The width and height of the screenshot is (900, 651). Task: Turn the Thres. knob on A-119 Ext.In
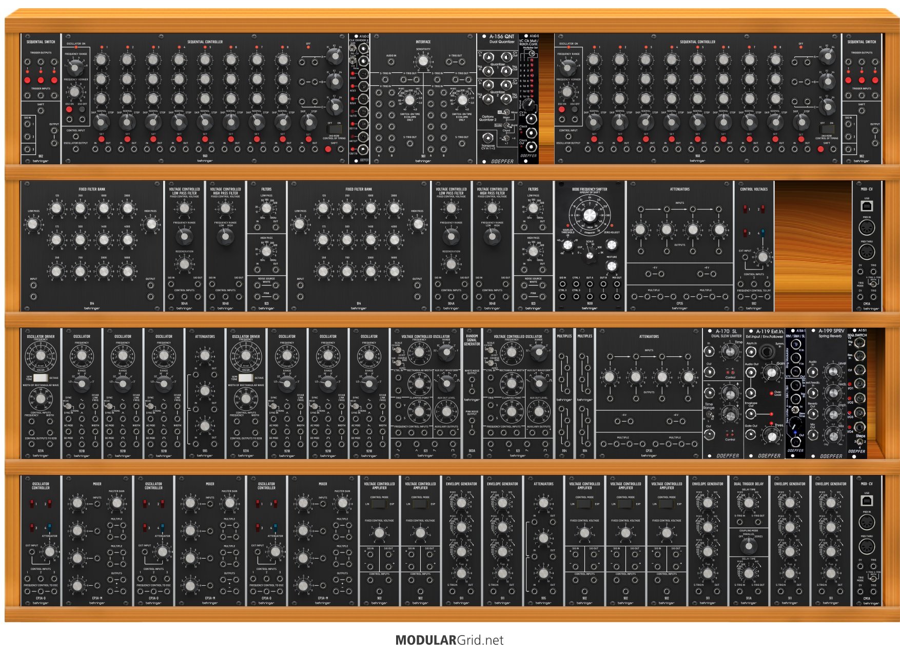772,436
